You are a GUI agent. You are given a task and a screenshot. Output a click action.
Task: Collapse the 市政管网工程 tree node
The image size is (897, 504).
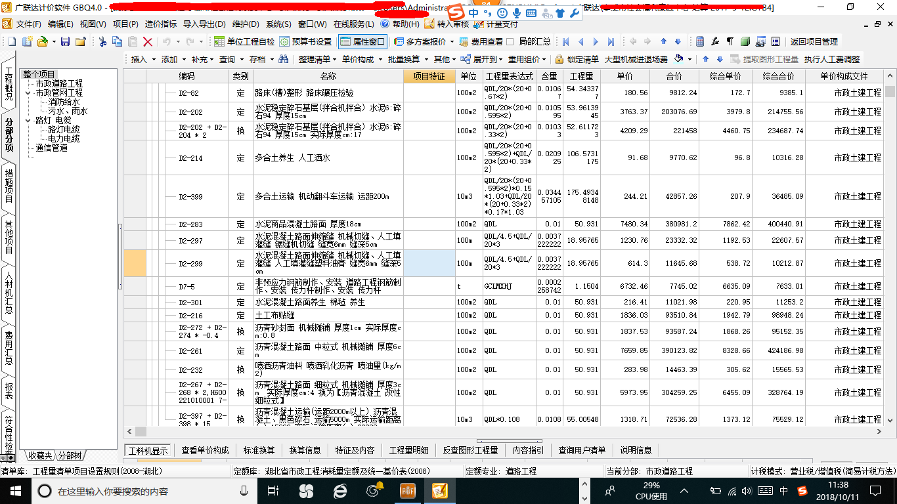coord(28,93)
